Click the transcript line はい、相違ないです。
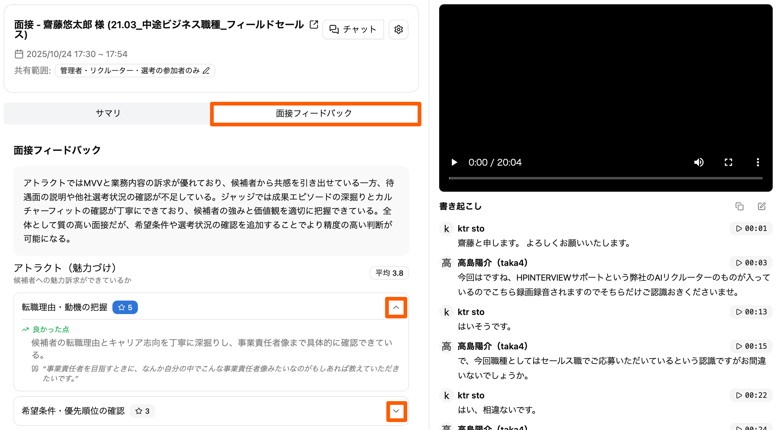The height and width of the screenshot is (430, 777). pyautogui.click(x=498, y=410)
